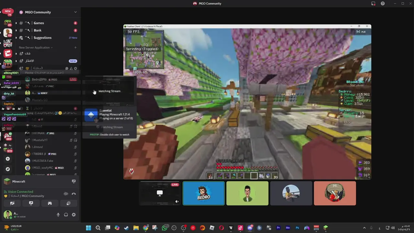Open Essential Minecraft 1.21.4 activity card
This screenshot has width=414, height=233.
click(109, 115)
